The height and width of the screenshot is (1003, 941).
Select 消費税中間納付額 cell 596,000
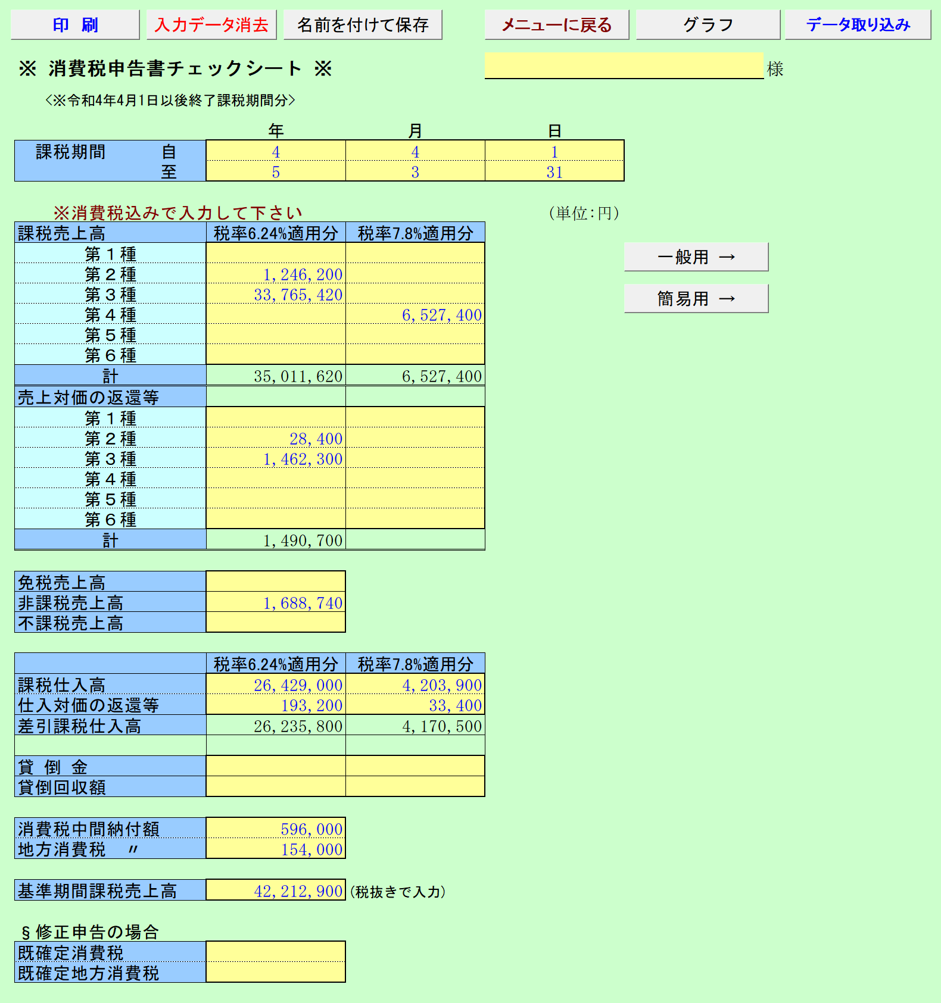(276, 829)
